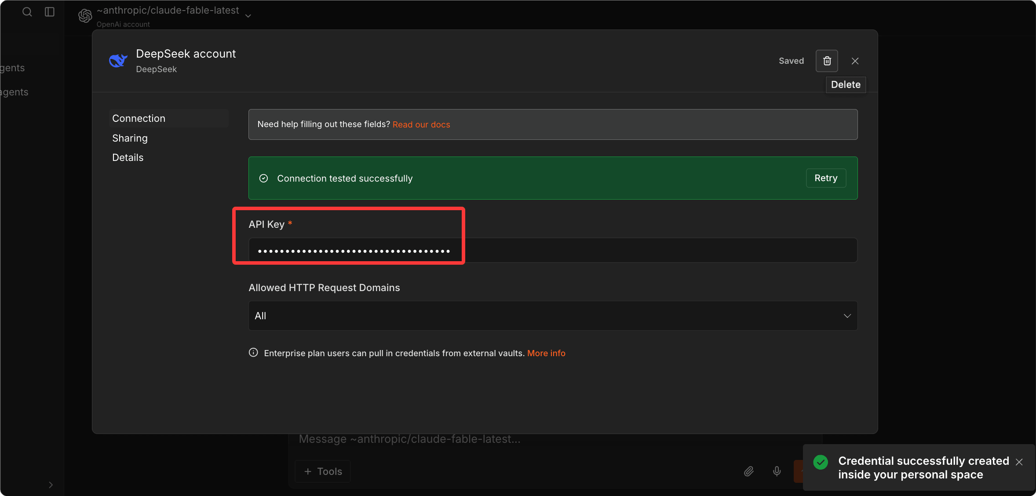
Task: Attach a file with paperclip icon
Action: click(x=748, y=471)
